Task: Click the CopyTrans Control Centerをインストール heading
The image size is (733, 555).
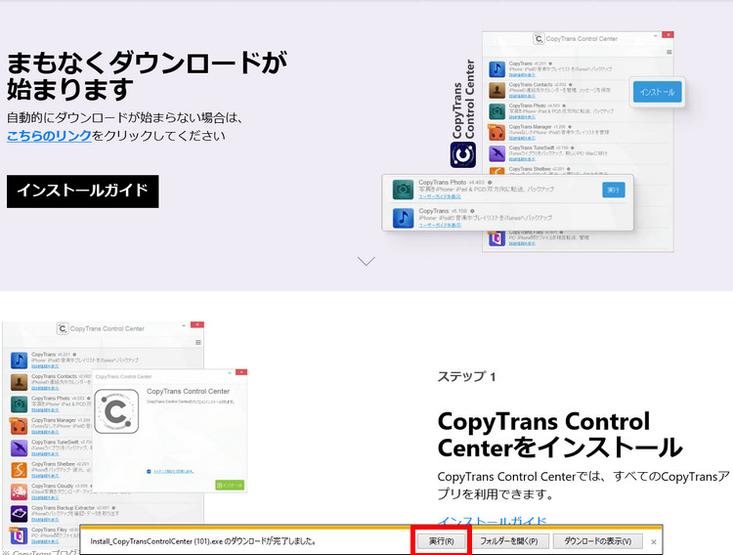Action: 560,435
